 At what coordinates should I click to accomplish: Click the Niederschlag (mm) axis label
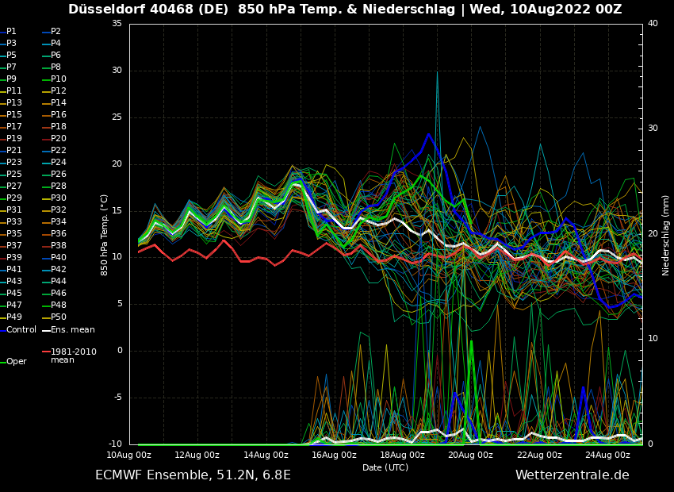pos(666,235)
